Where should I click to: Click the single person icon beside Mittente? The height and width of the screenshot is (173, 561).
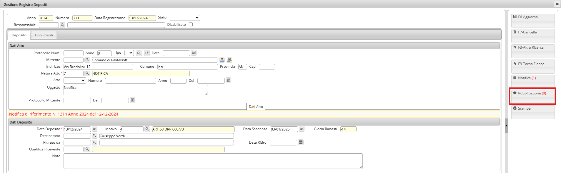pos(222,60)
